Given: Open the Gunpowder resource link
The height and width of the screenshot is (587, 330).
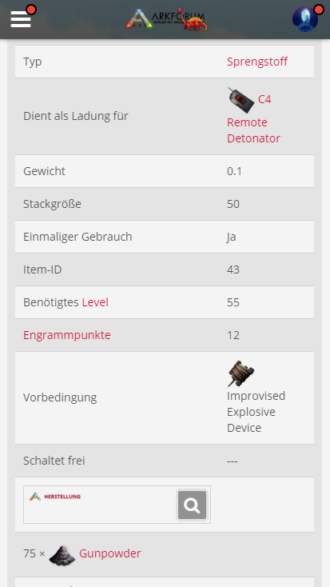Looking at the screenshot, I should pos(110,553).
